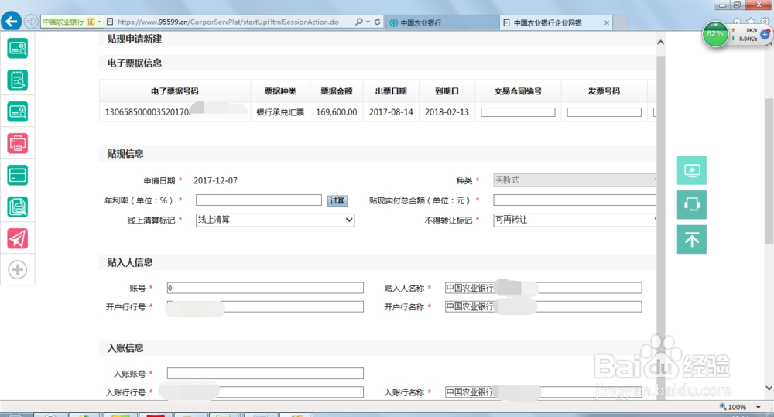Expand the site certificate dropdown in address bar

tap(99, 22)
